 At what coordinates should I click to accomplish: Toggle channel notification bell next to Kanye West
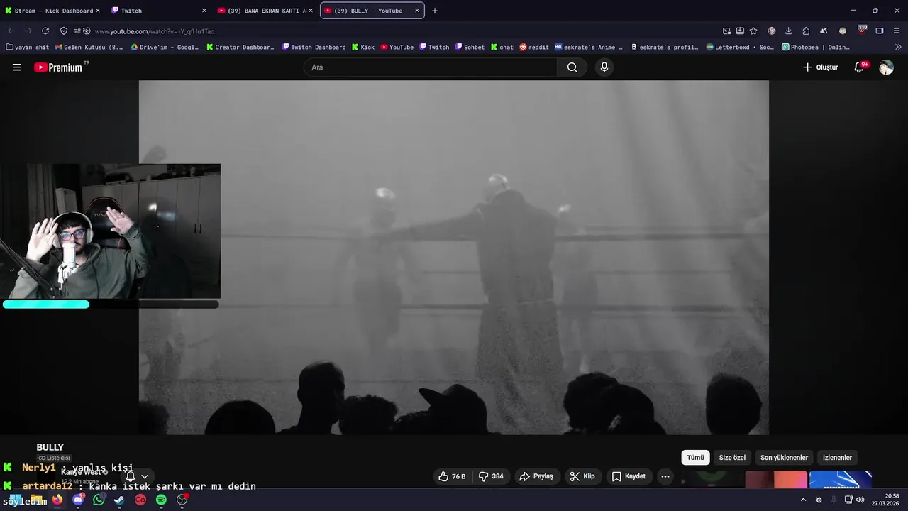click(130, 476)
